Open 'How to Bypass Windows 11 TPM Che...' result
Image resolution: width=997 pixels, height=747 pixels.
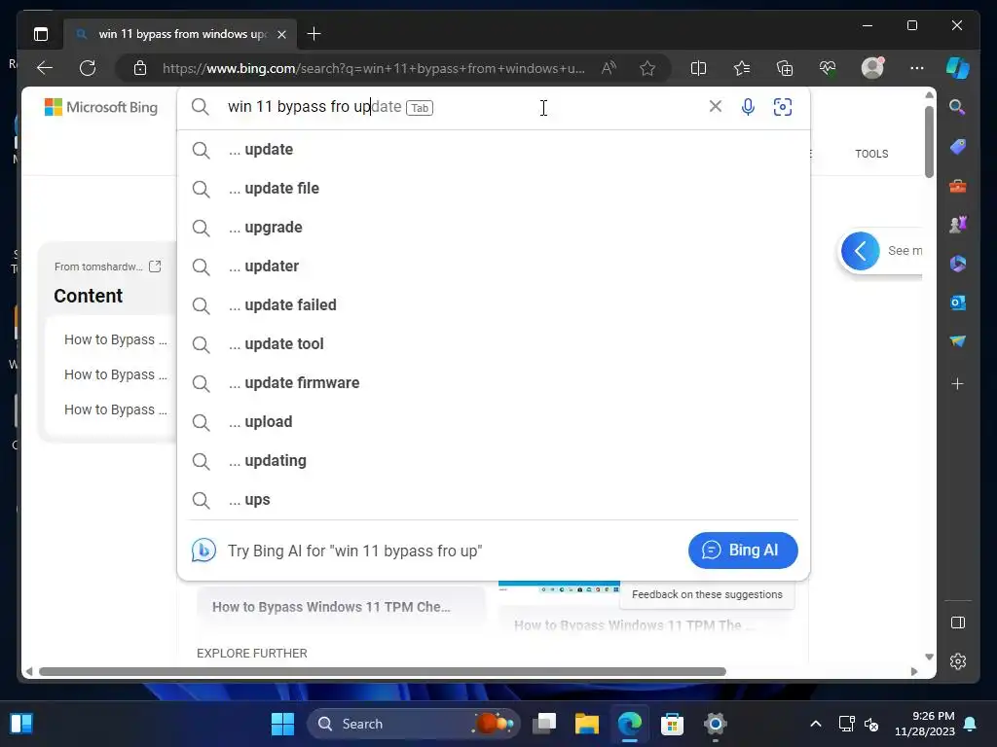[x=331, y=607]
